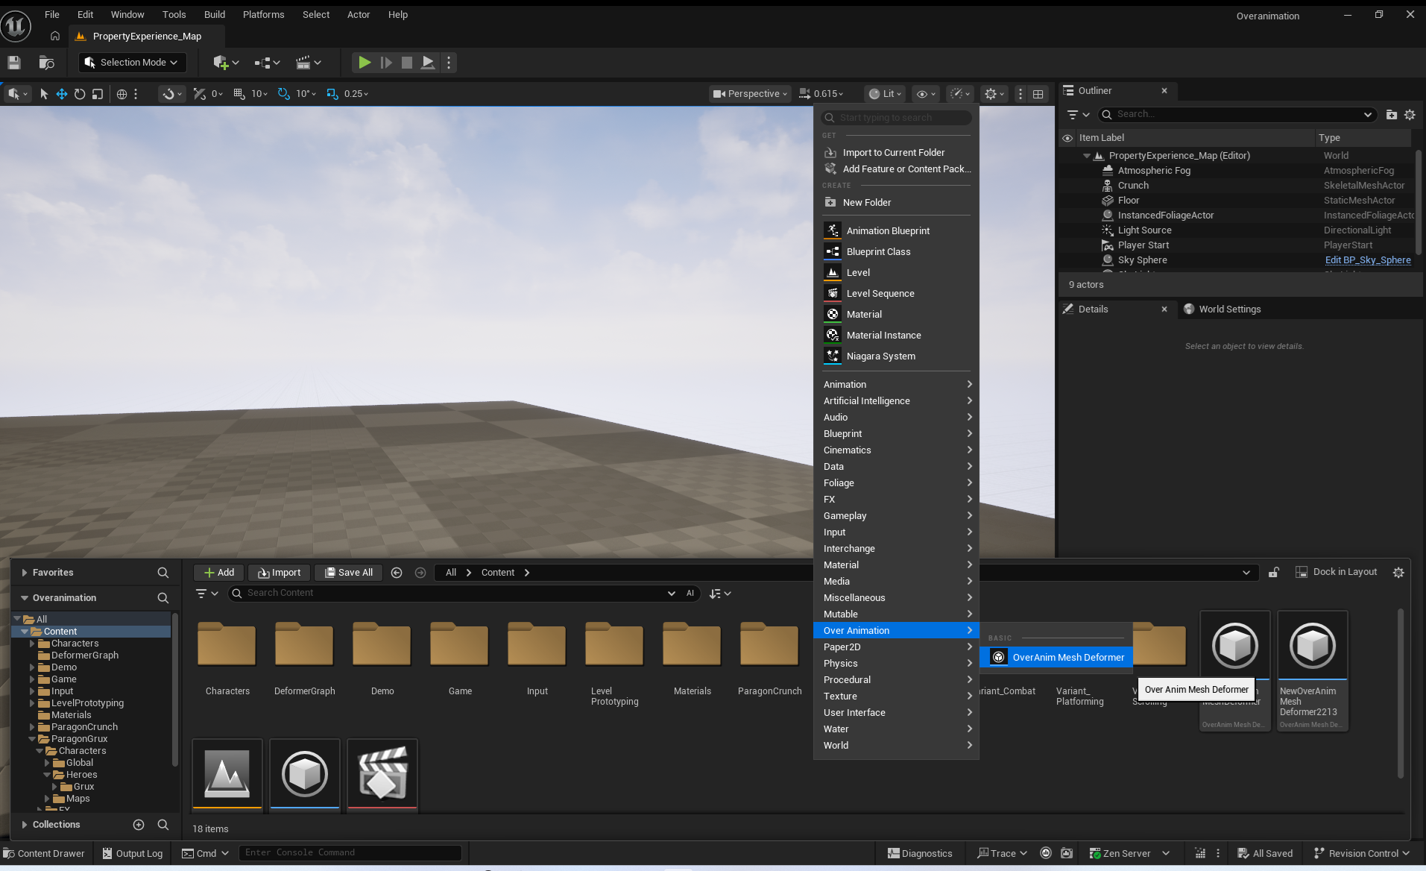Expand the Favorites section
The width and height of the screenshot is (1426, 871).
pyautogui.click(x=25, y=573)
